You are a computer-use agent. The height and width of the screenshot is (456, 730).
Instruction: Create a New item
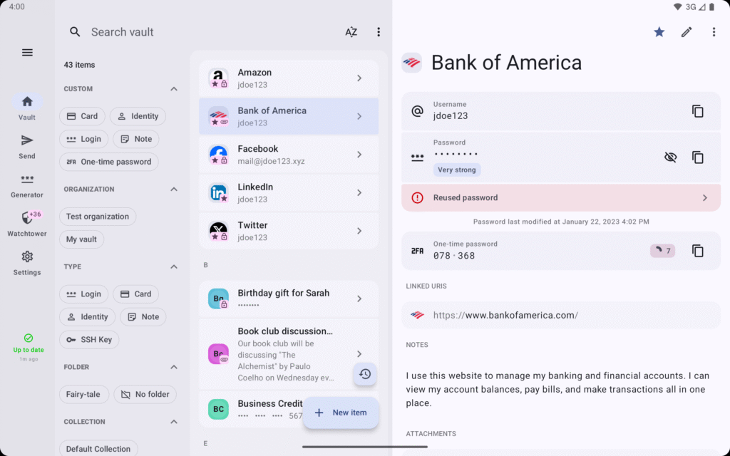coord(341,413)
